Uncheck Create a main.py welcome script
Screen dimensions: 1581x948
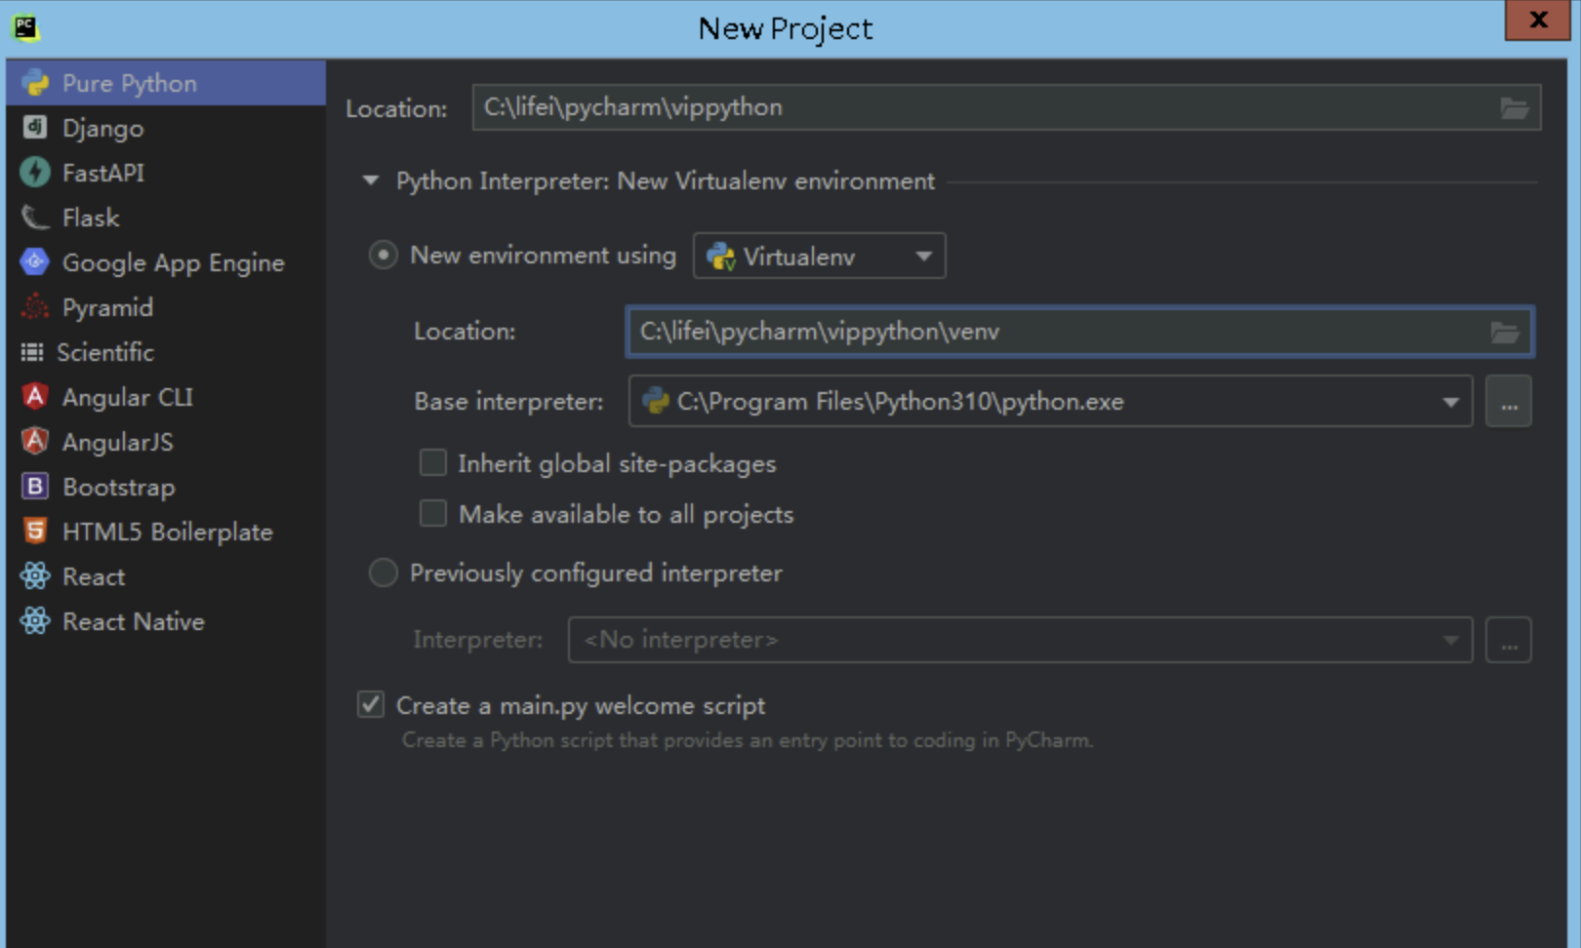[371, 705]
